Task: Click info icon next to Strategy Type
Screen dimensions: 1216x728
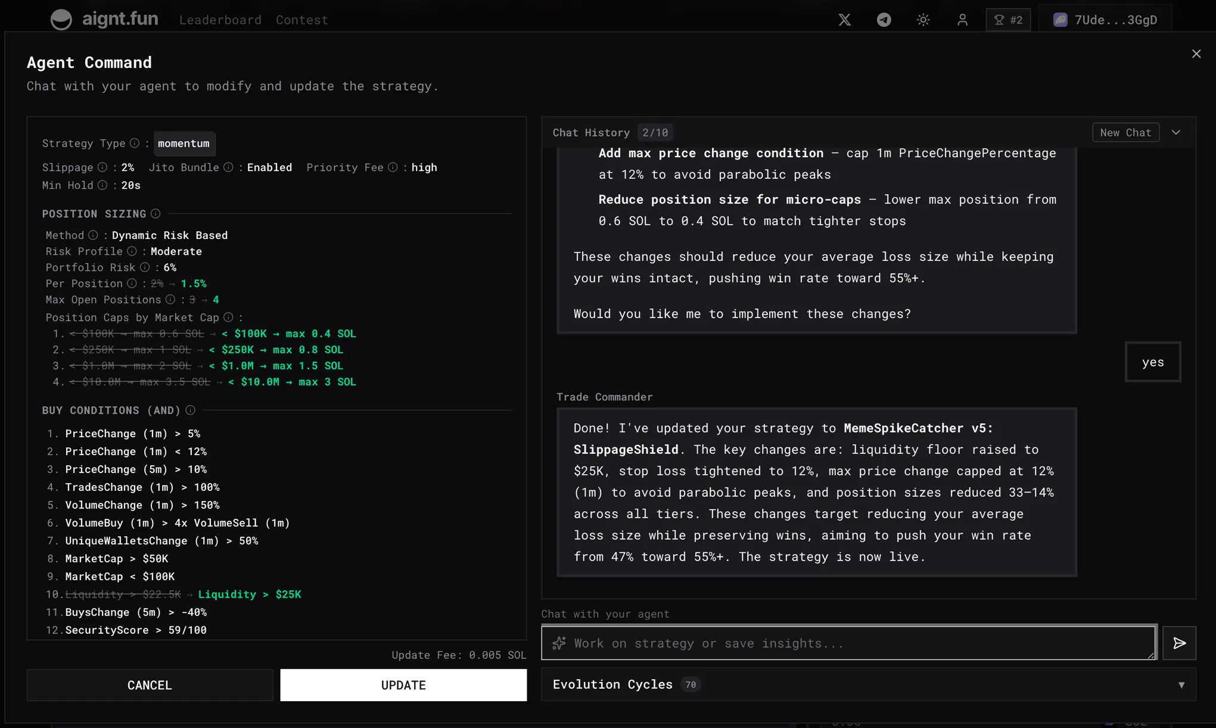Action: (x=135, y=143)
